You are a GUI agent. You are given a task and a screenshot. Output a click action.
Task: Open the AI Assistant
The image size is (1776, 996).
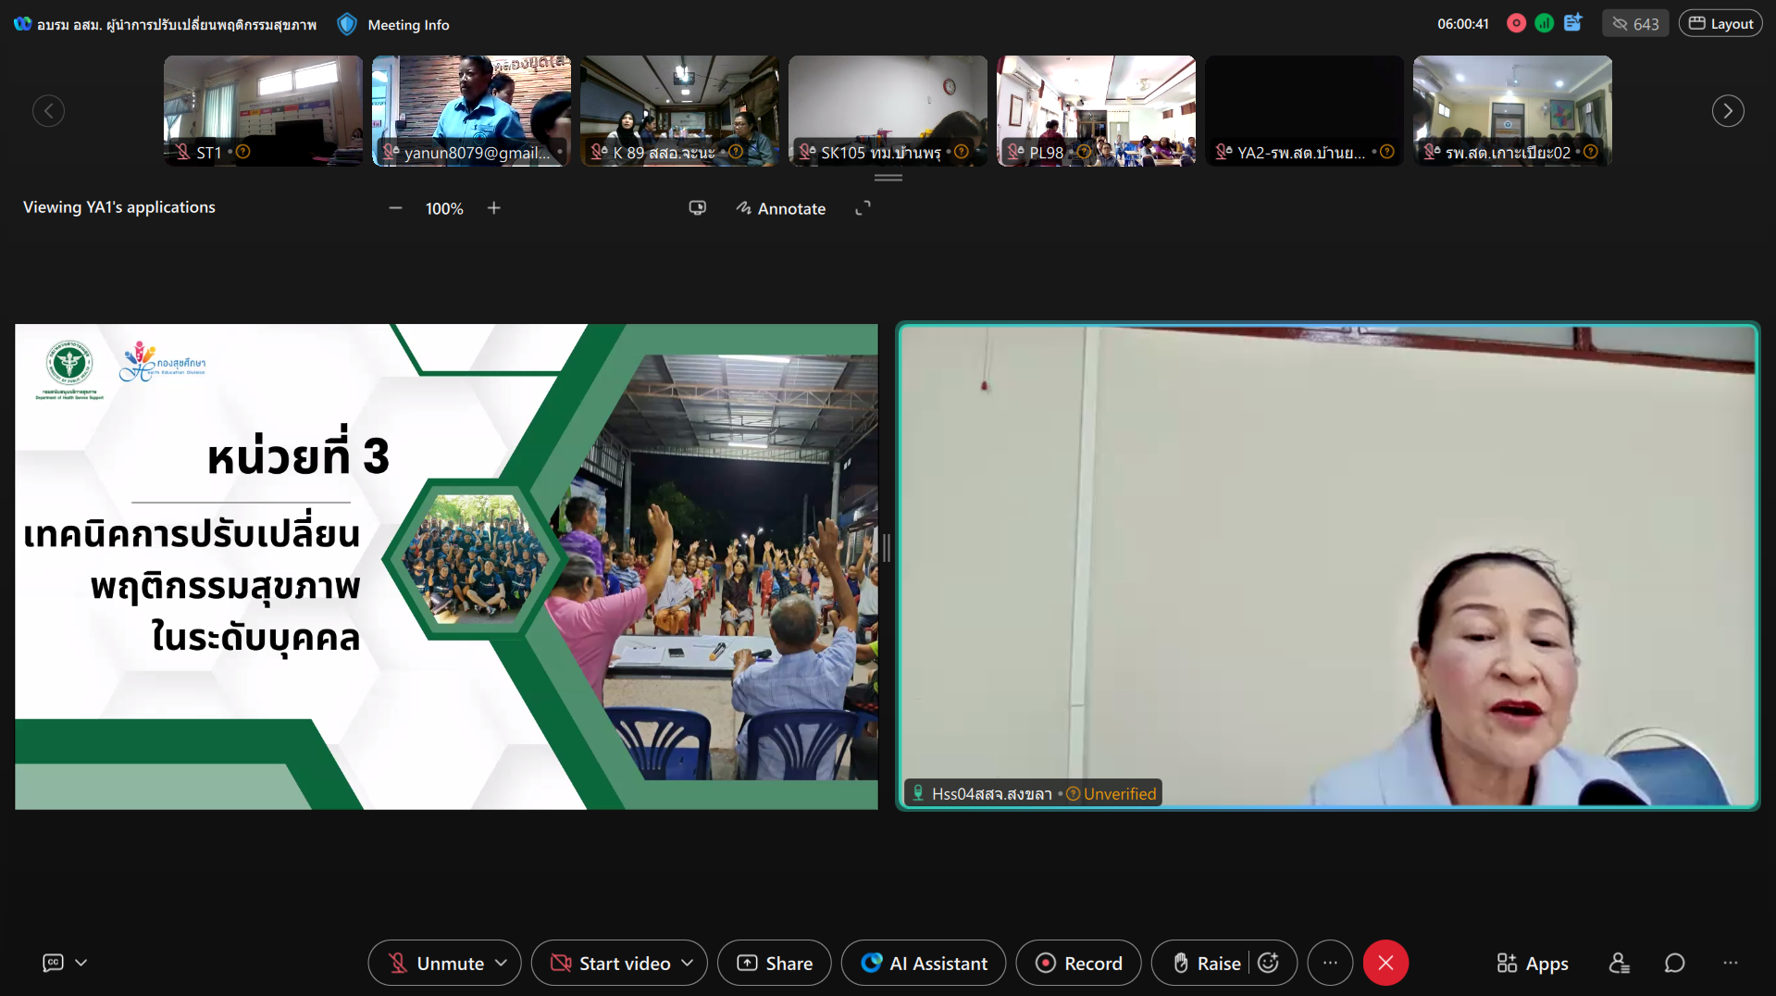[924, 963]
